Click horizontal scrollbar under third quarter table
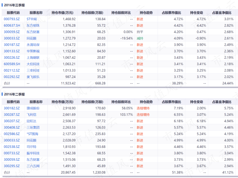238x178 pixels. tap(120, 87)
